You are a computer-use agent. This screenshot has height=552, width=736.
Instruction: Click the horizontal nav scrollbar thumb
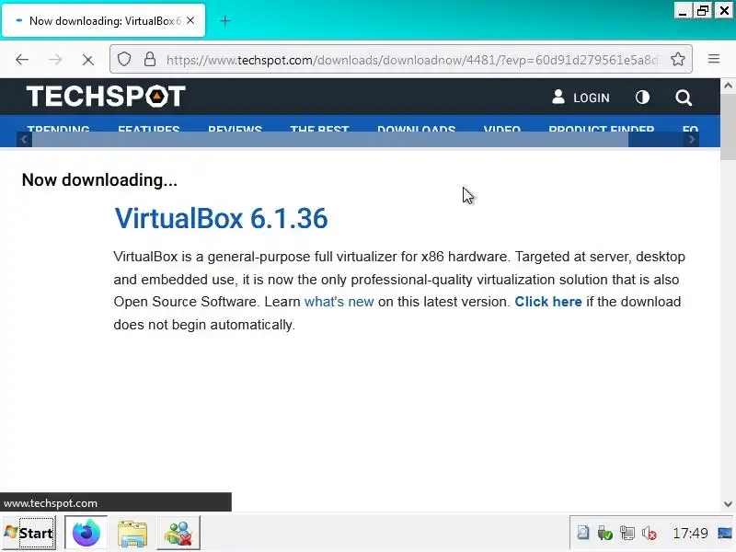pyautogui.click(x=330, y=140)
